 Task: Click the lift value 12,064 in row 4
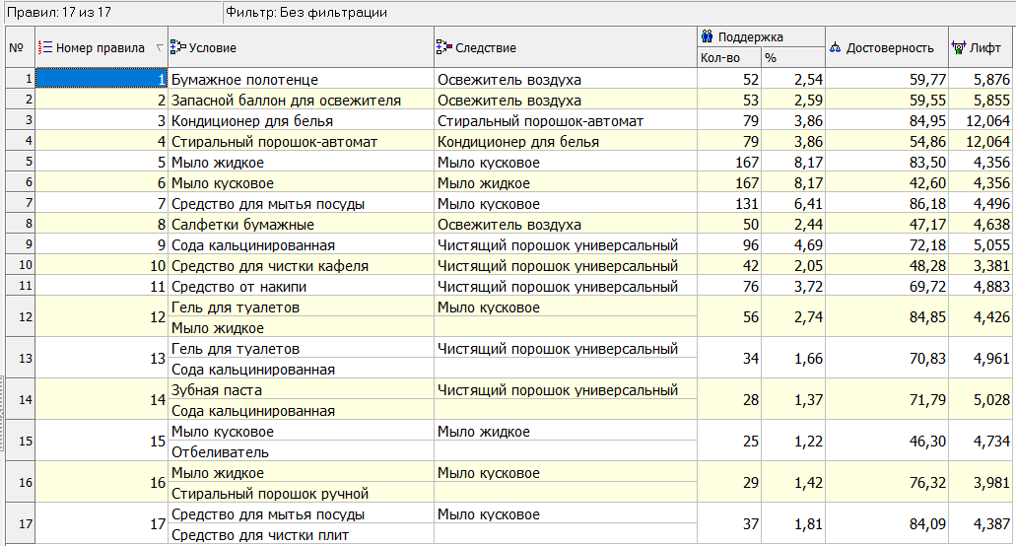tap(985, 142)
